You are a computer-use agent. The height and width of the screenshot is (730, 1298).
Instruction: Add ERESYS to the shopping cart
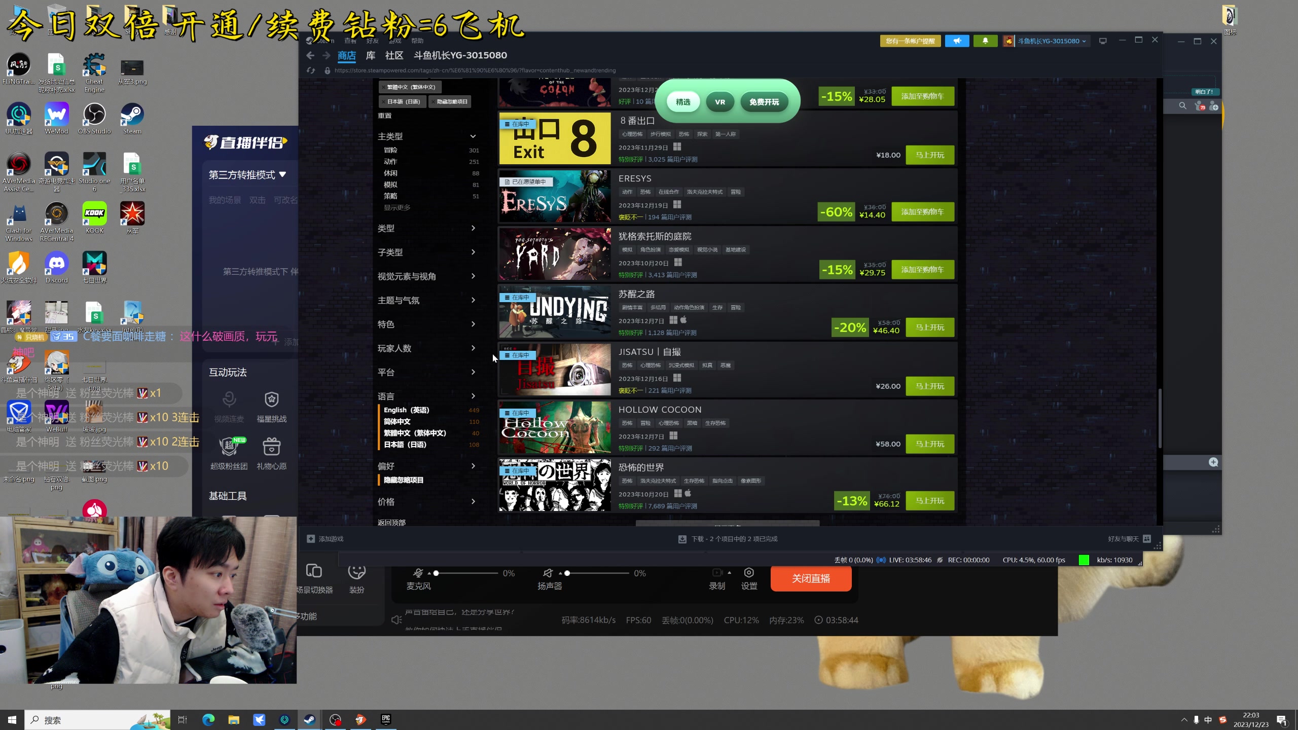pyautogui.click(x=922, y=212)
